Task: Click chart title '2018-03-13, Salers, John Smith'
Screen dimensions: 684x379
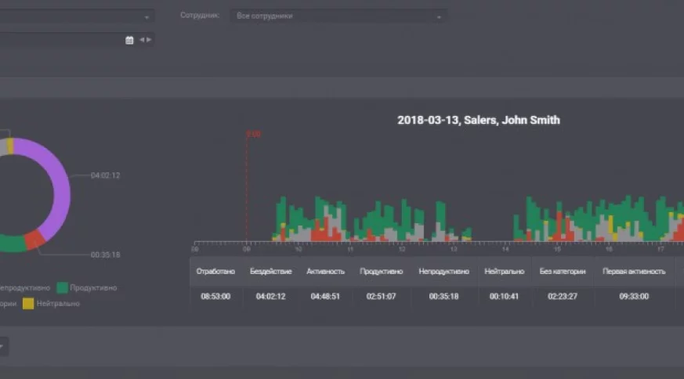Action: (x=478, y=121)
